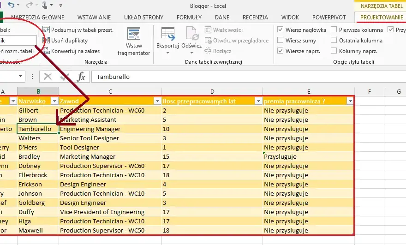The height and width of the screenshot is (245, 406).
Task: Click the Odśwież refresh icon
Action: 192,34
